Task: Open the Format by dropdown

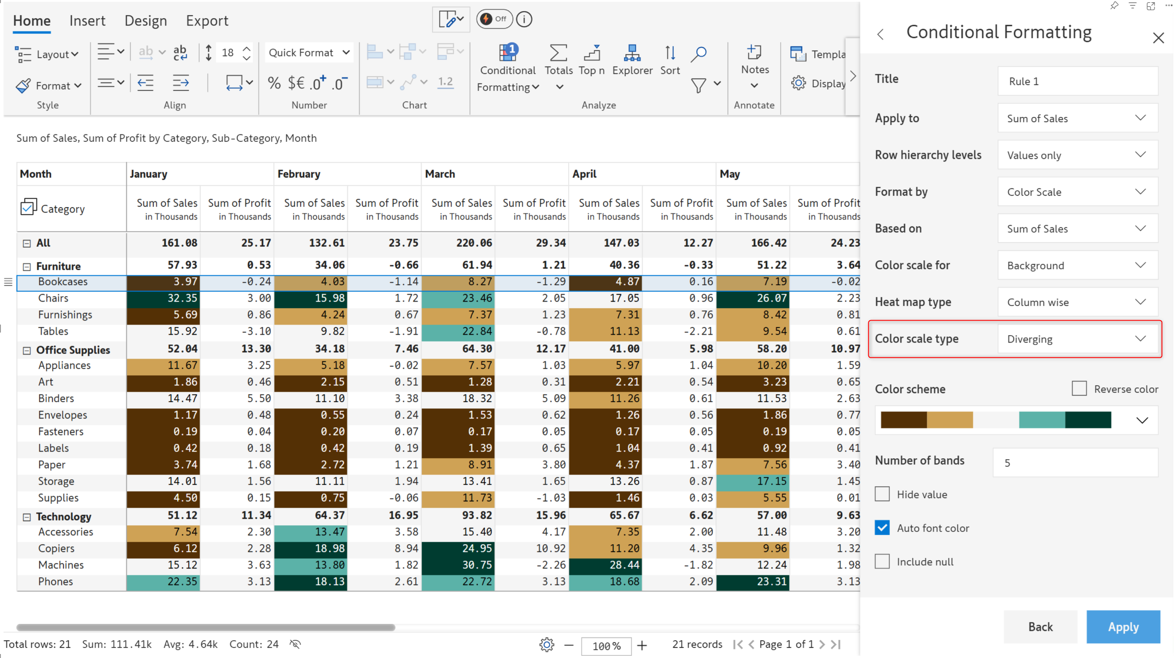Action: click(1077, 191)
